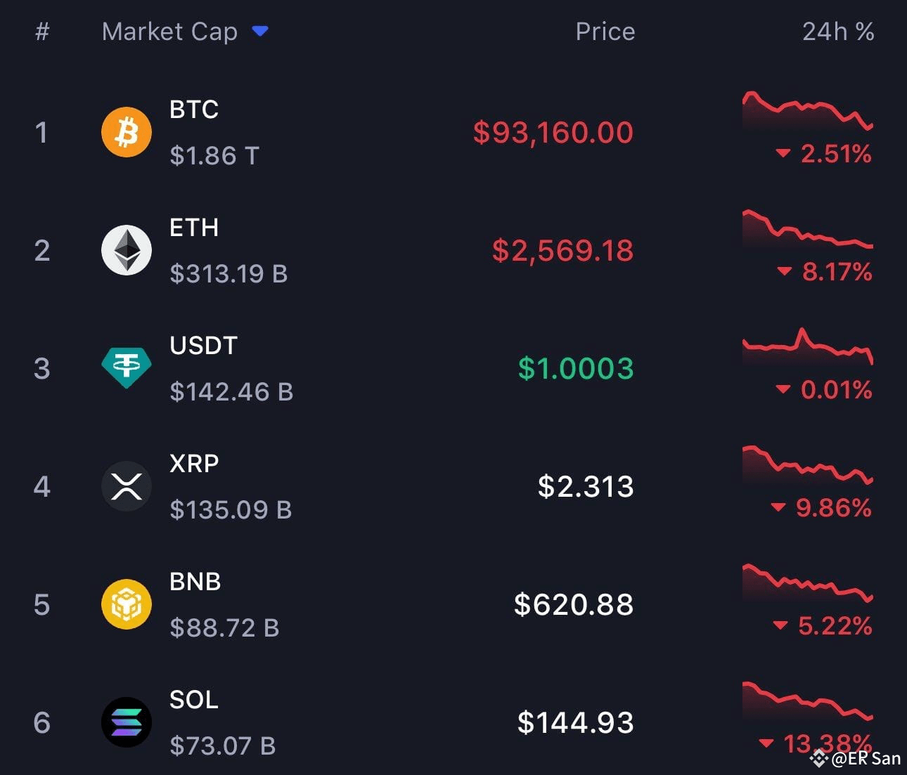Select the 24h % column header

pos(839,31)
